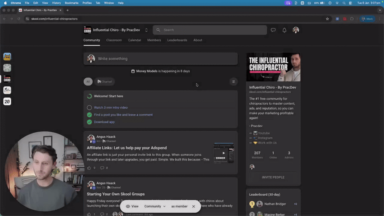This screenshot has width=384, height=216.
Task: Open a new browser tab
Action: 67,10
